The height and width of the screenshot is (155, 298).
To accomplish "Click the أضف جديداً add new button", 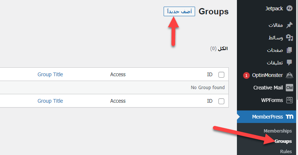I will coord(179,11).
